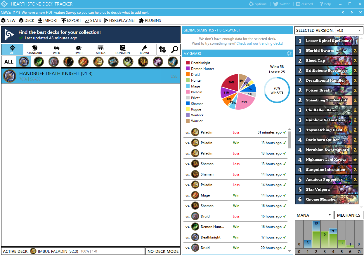Click the card list scroll-down arrow
This screenshot has height=256, width=364.
[x=361, y=207]
